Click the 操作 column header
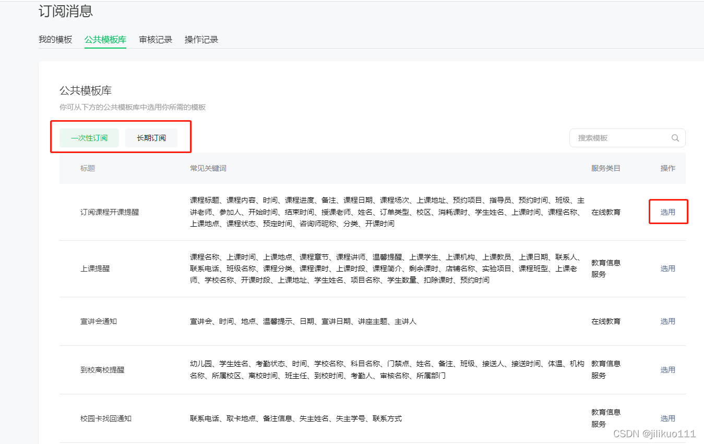The height and width of the screenshot is (444, 704). pos(667,168)
